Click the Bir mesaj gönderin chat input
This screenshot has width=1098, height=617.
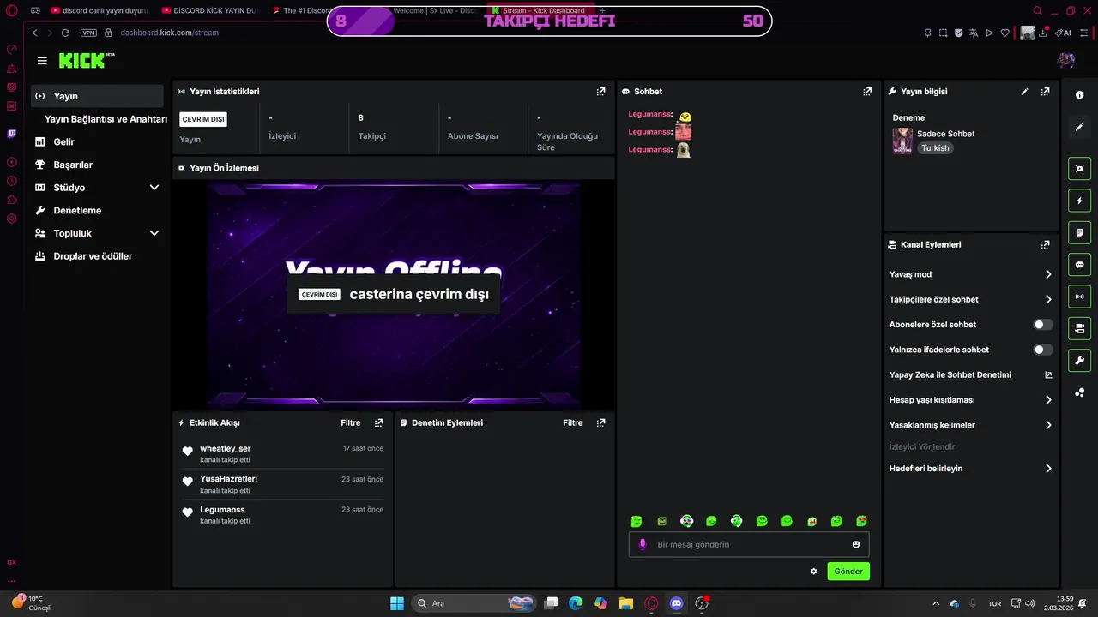click(x=749, y=544)
